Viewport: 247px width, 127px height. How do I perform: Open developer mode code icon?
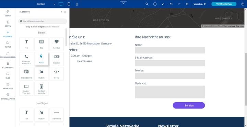[x=187, y=4]
